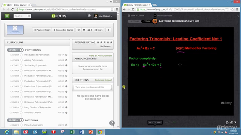Open Excel from the taskbar
This screenshot has height=135, width=241.
(x=72, y=132)
